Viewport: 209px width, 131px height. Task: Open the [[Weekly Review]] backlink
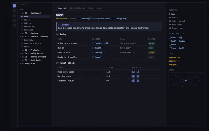[x=178, y=41]
